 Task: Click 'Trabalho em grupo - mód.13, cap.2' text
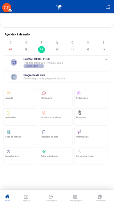pyautogui.click(x=43, y=63)
